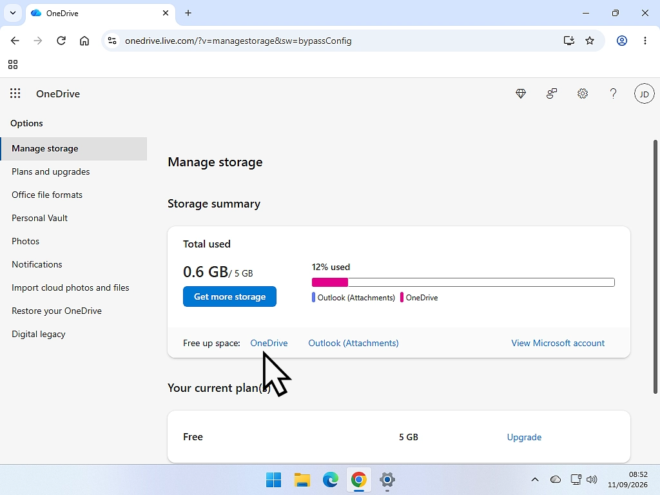Reload the OneDrive page

pos(61,41)
